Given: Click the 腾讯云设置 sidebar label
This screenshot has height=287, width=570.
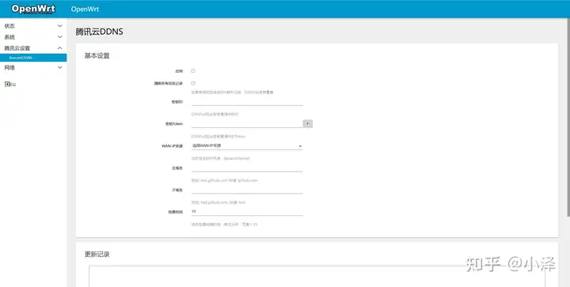Looking at the screenshot, I should (x=17, y=48).
